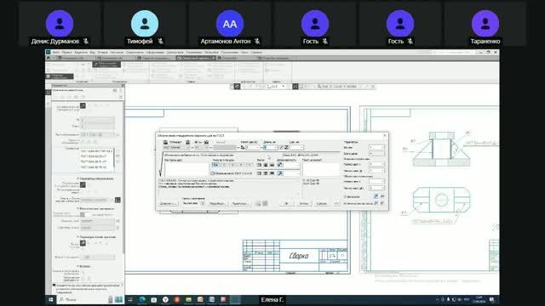Click the first sign icon in the upper row
Viewport: 545px width, 306px height.
259,165
